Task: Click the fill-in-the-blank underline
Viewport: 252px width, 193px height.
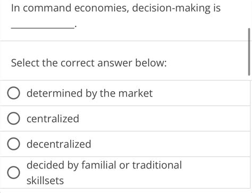Action: [x=43, y=28]
